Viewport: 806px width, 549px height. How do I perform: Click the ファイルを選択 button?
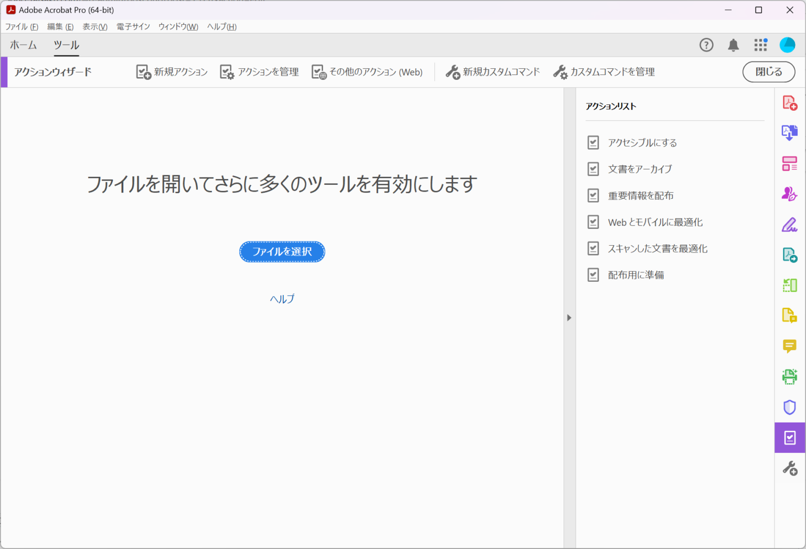pyautogui.click(x=282, y=251)
